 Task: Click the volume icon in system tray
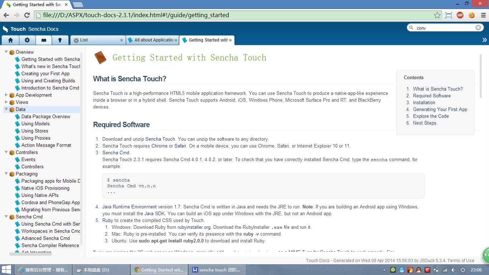[453, 270]
